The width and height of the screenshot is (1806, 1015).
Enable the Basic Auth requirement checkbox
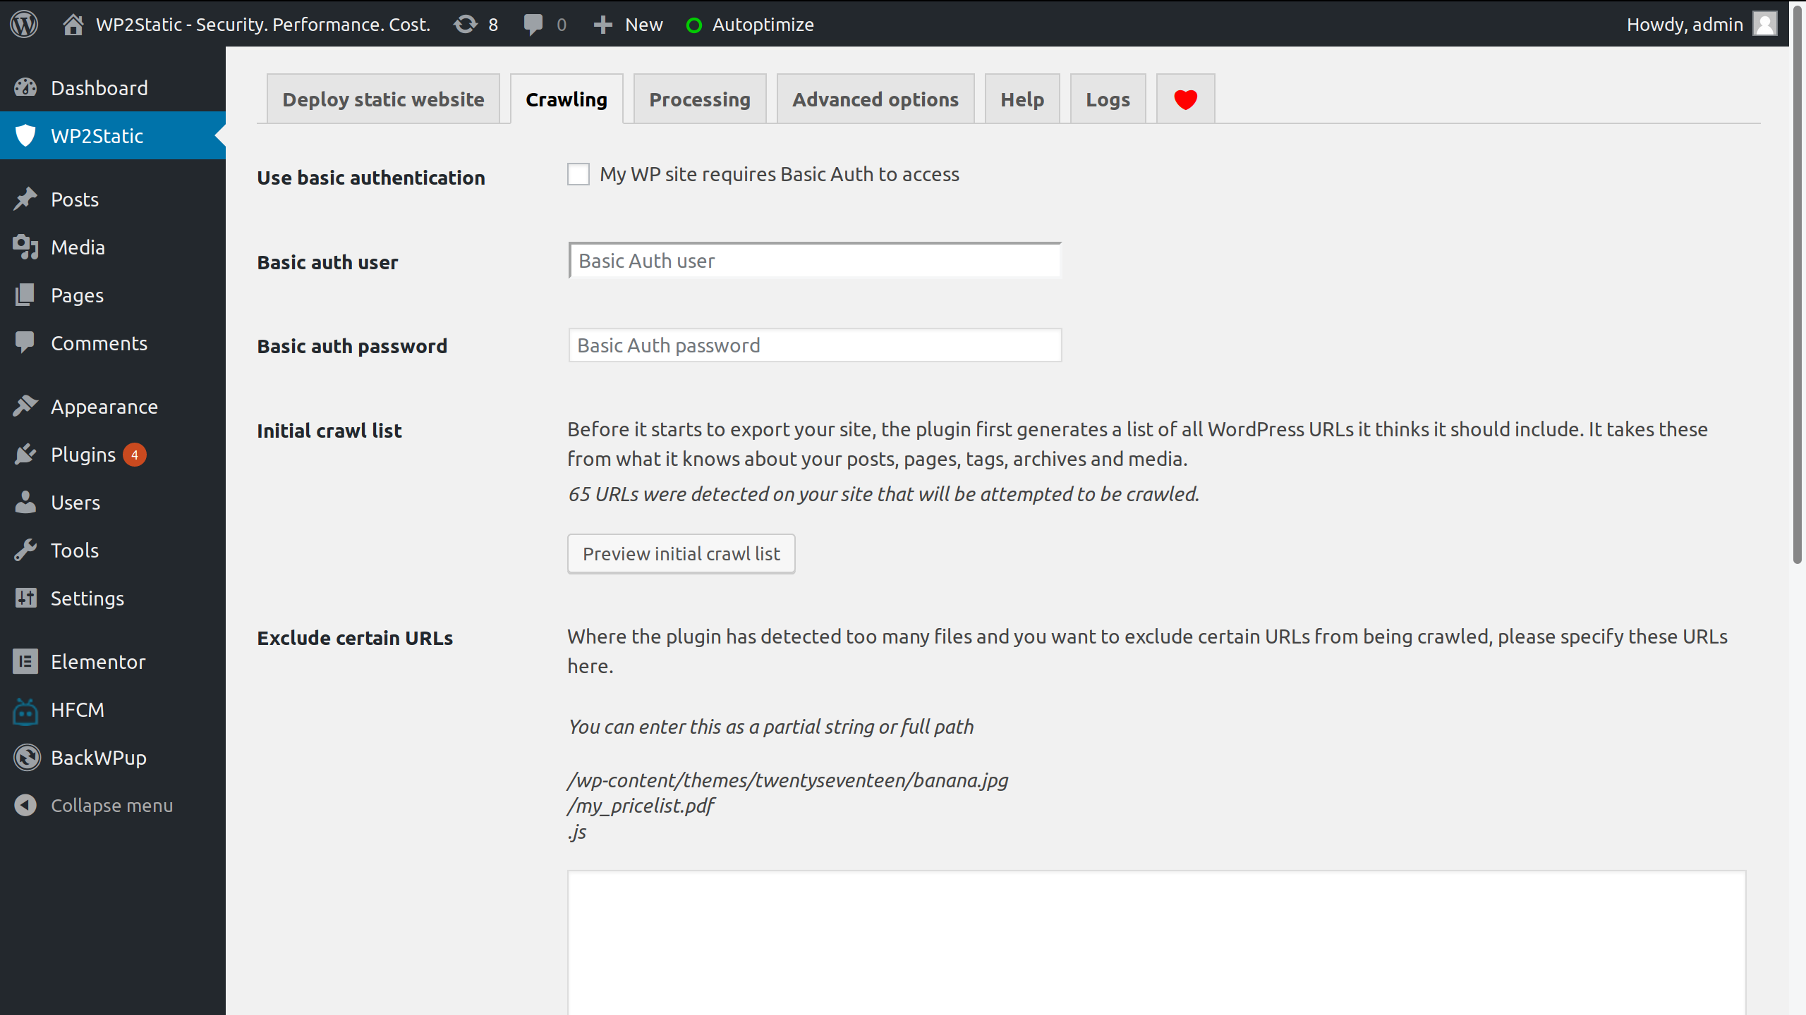[578, 174]
